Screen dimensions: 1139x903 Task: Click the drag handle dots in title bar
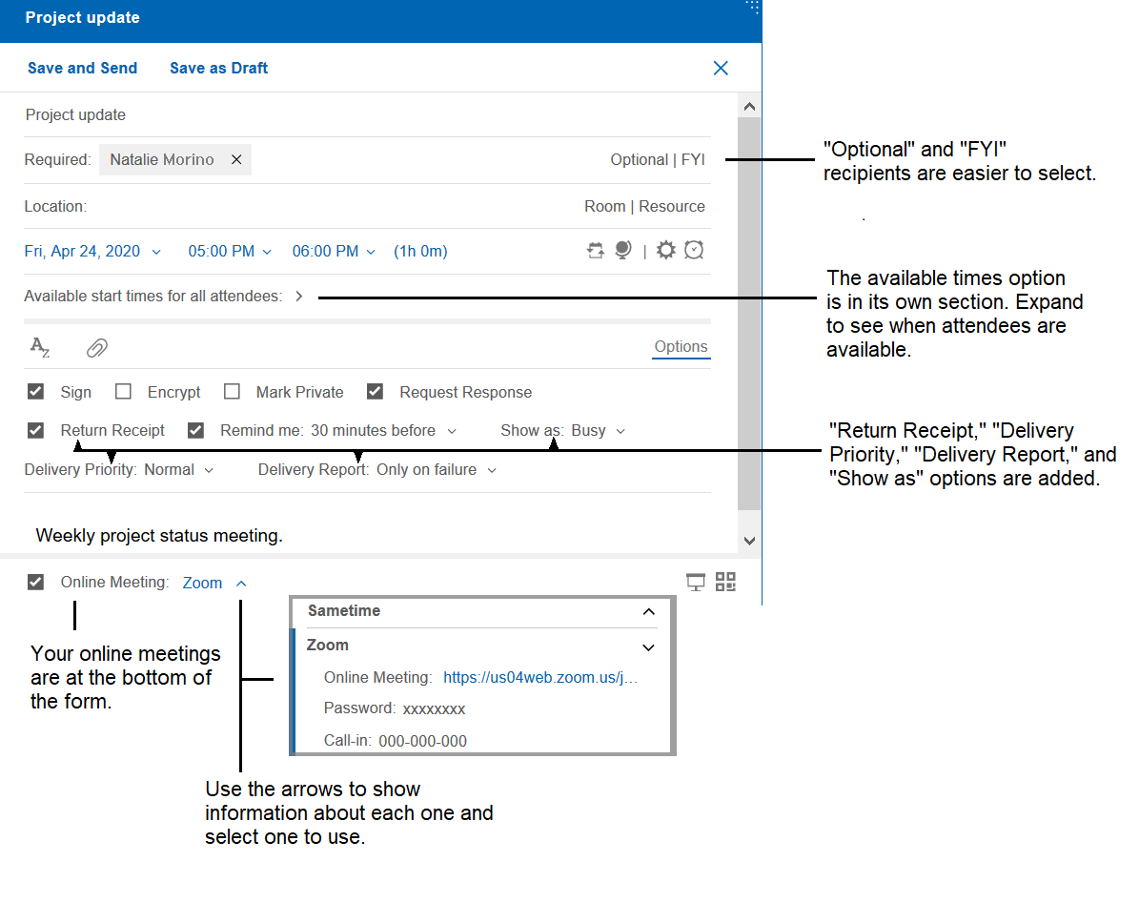[753, 8]
